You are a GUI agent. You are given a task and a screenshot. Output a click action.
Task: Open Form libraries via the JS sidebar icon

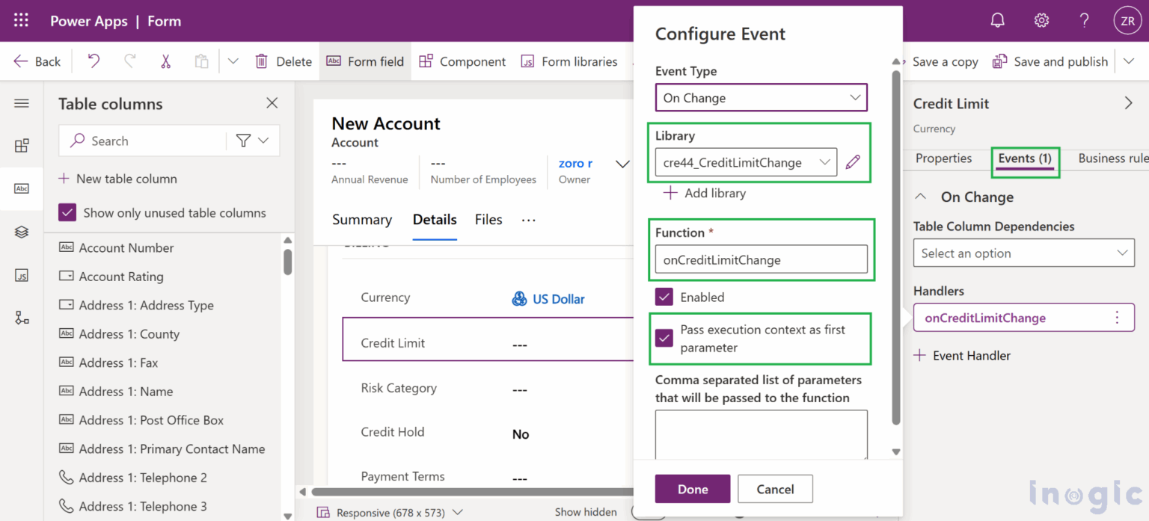point(21,275)
